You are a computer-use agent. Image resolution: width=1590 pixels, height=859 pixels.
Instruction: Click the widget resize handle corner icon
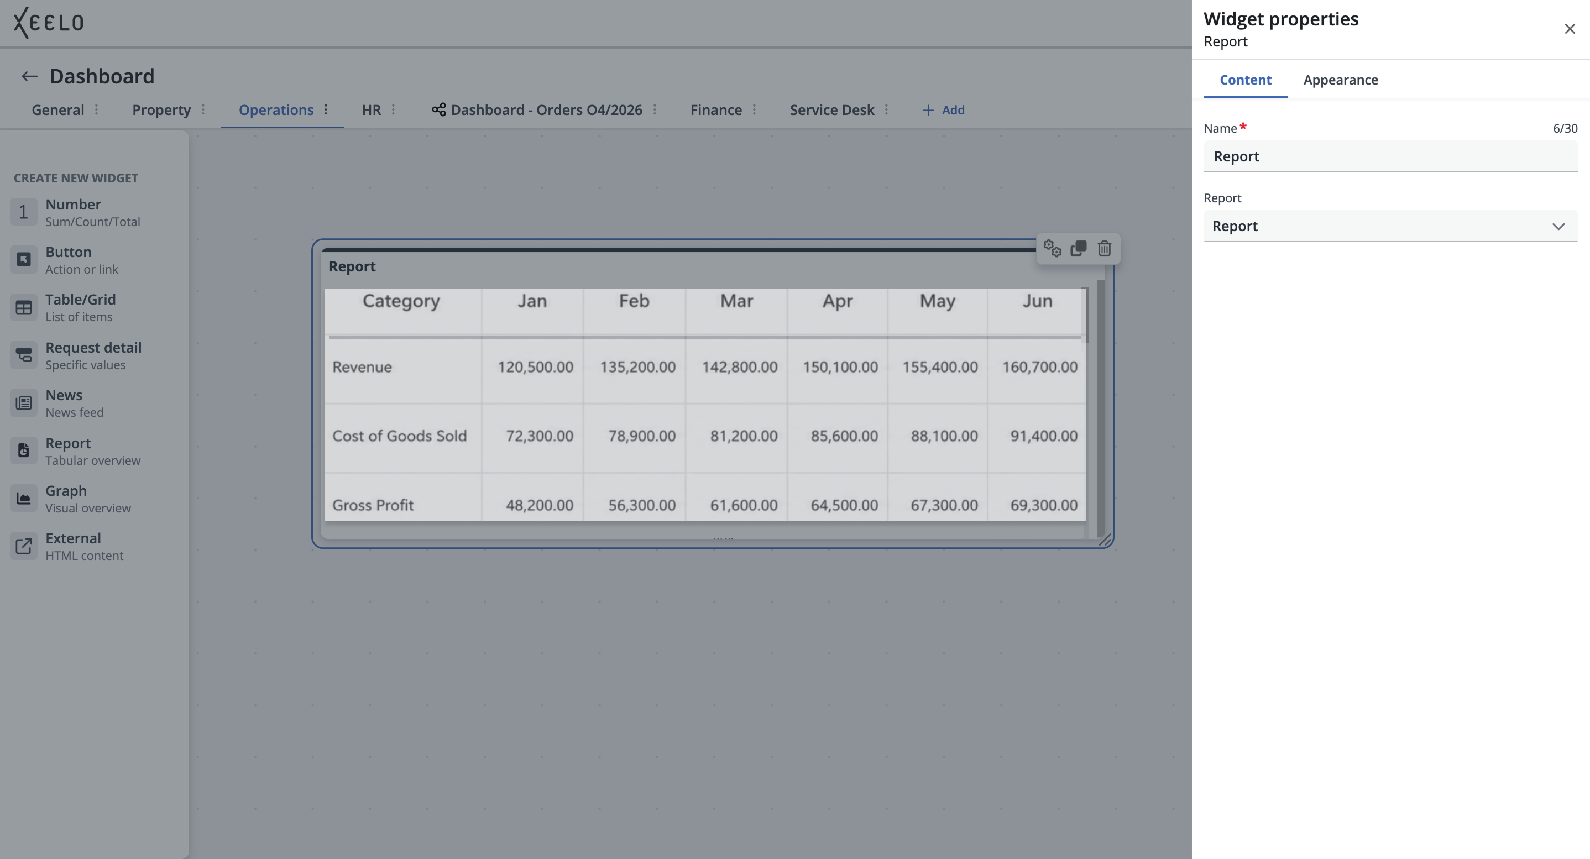pos(1105,540)
